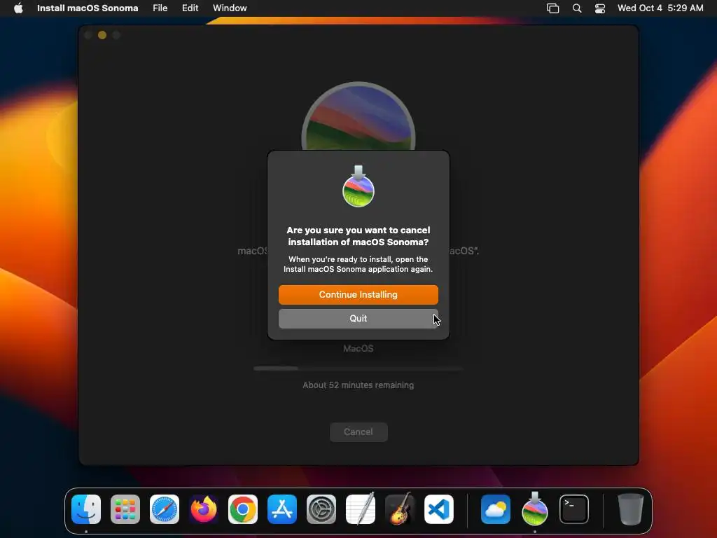Open Weather app from the Dock
This screenshot has width=717, height=538.
(496, 509)
